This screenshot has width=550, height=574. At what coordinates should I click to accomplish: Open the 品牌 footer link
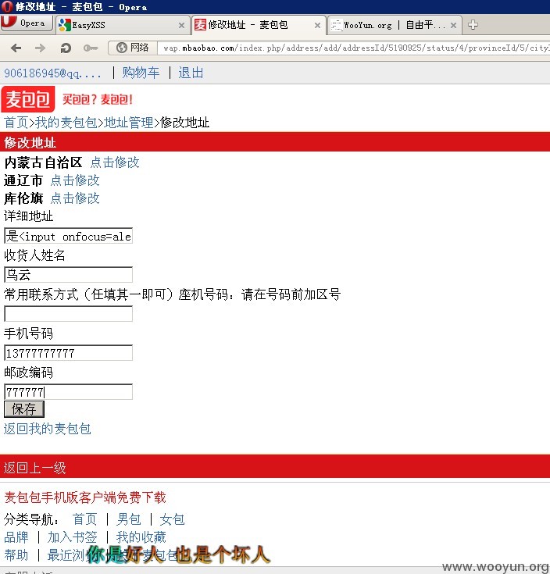[16, 537]
